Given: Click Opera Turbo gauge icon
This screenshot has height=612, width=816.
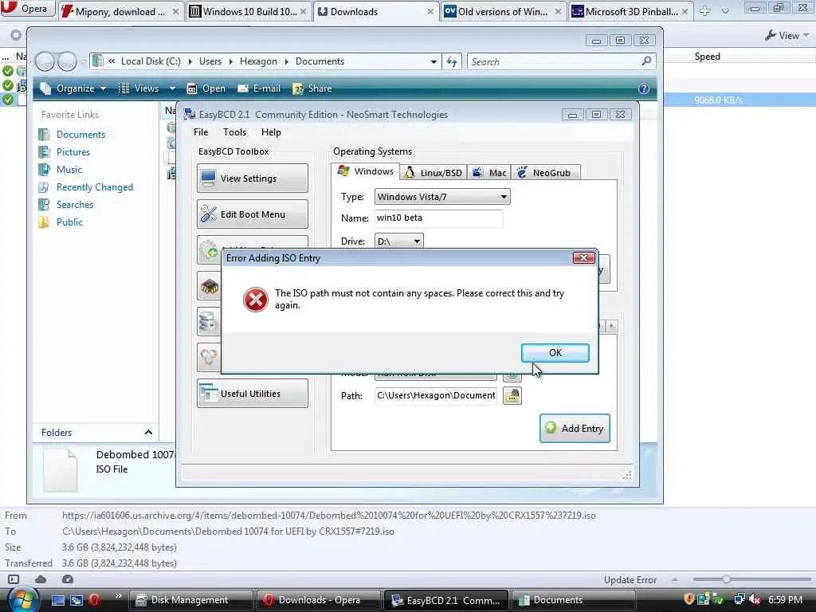Looking at the screenshot, I should tap(68, 579).
